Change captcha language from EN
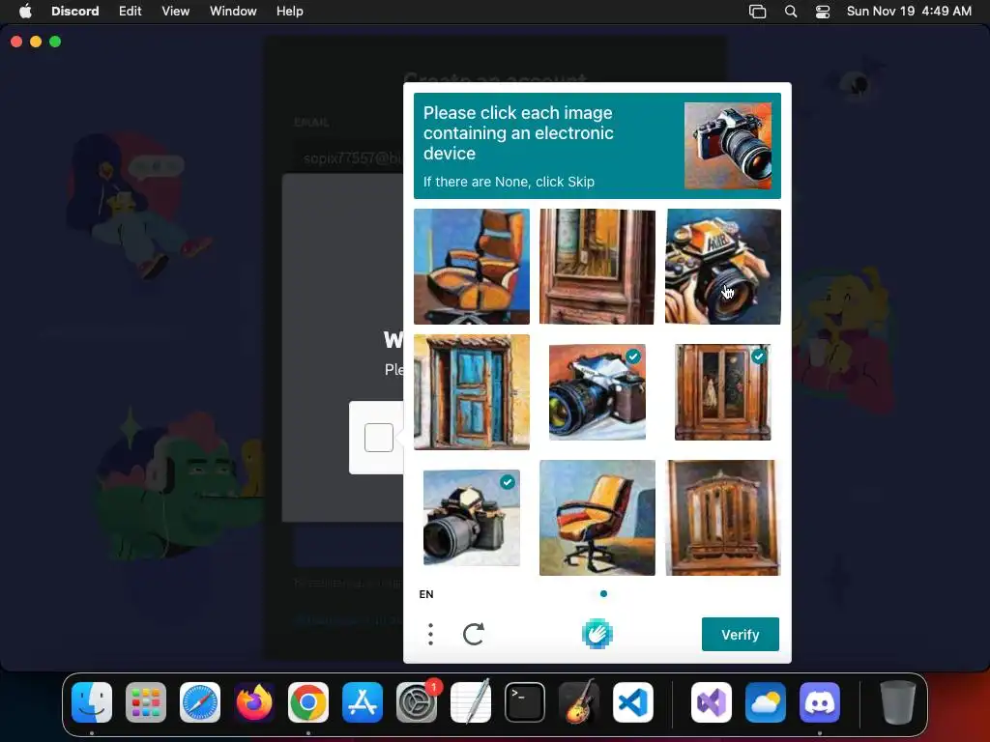Viewport: 990px width, 742px height. [x=426, y=594]
